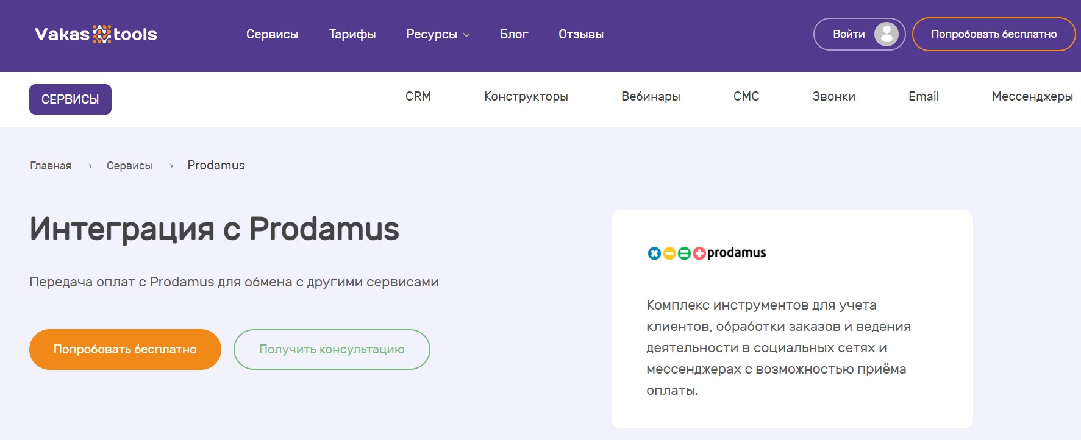Click the Prodamus logo in card
The image size is (1081, 440).
coord(706,253)
